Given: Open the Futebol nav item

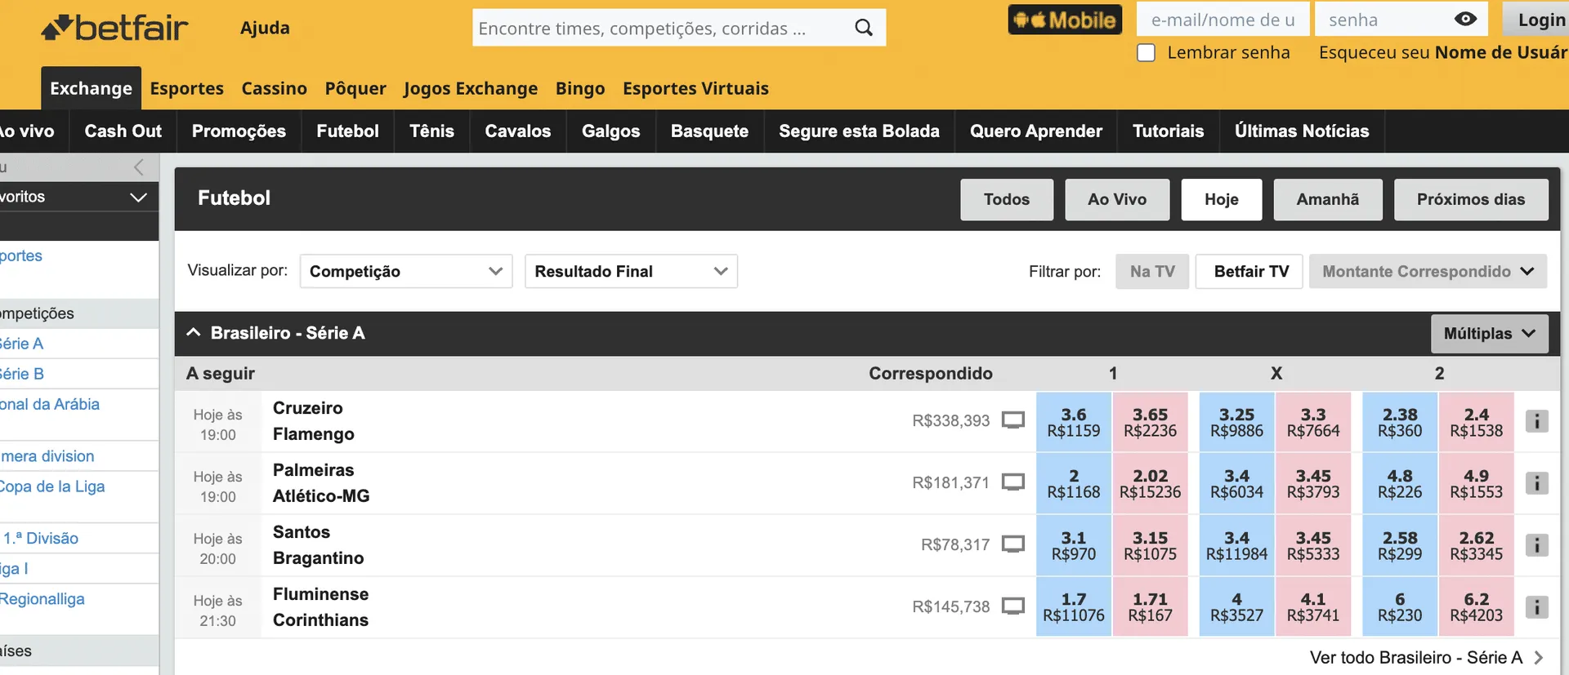Looking at the screenshot, I should (347, 131).
